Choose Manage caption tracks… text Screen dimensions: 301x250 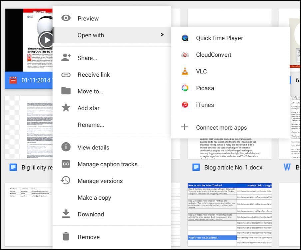(x=110, y=164)
